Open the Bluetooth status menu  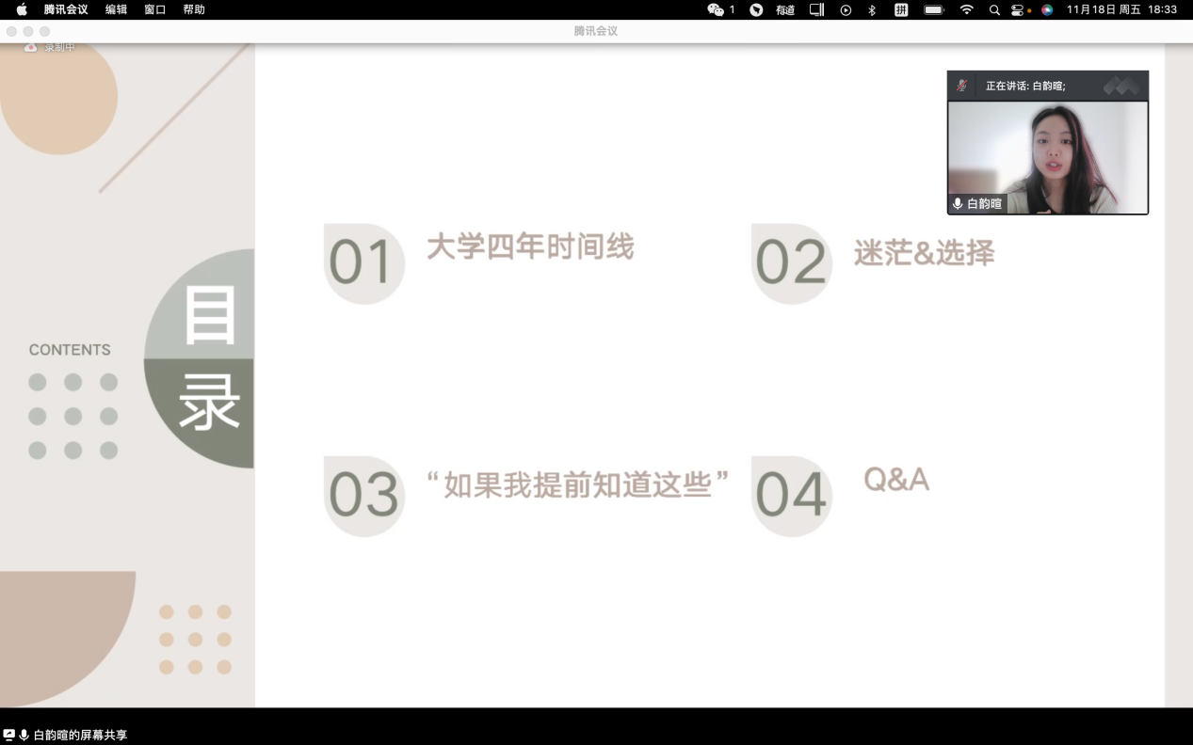point(872,9)
